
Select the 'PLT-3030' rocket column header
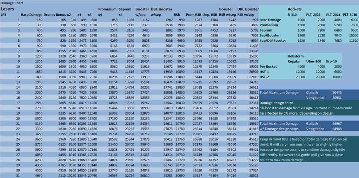point(350,15)
